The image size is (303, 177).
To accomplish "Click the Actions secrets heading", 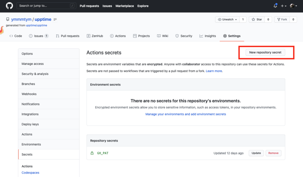I will 104,52.
